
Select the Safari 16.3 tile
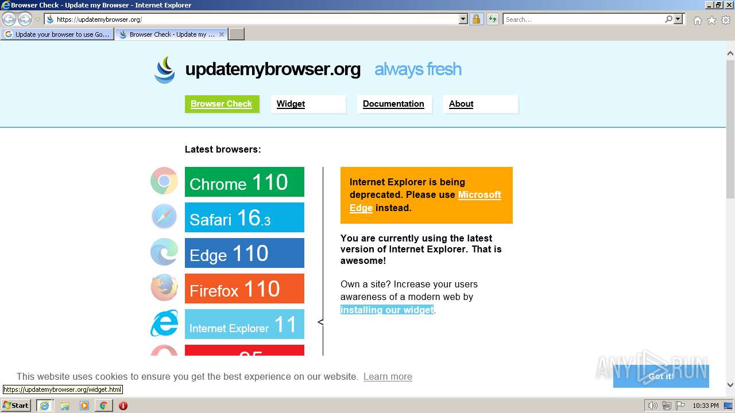click(x=245, y=217)
